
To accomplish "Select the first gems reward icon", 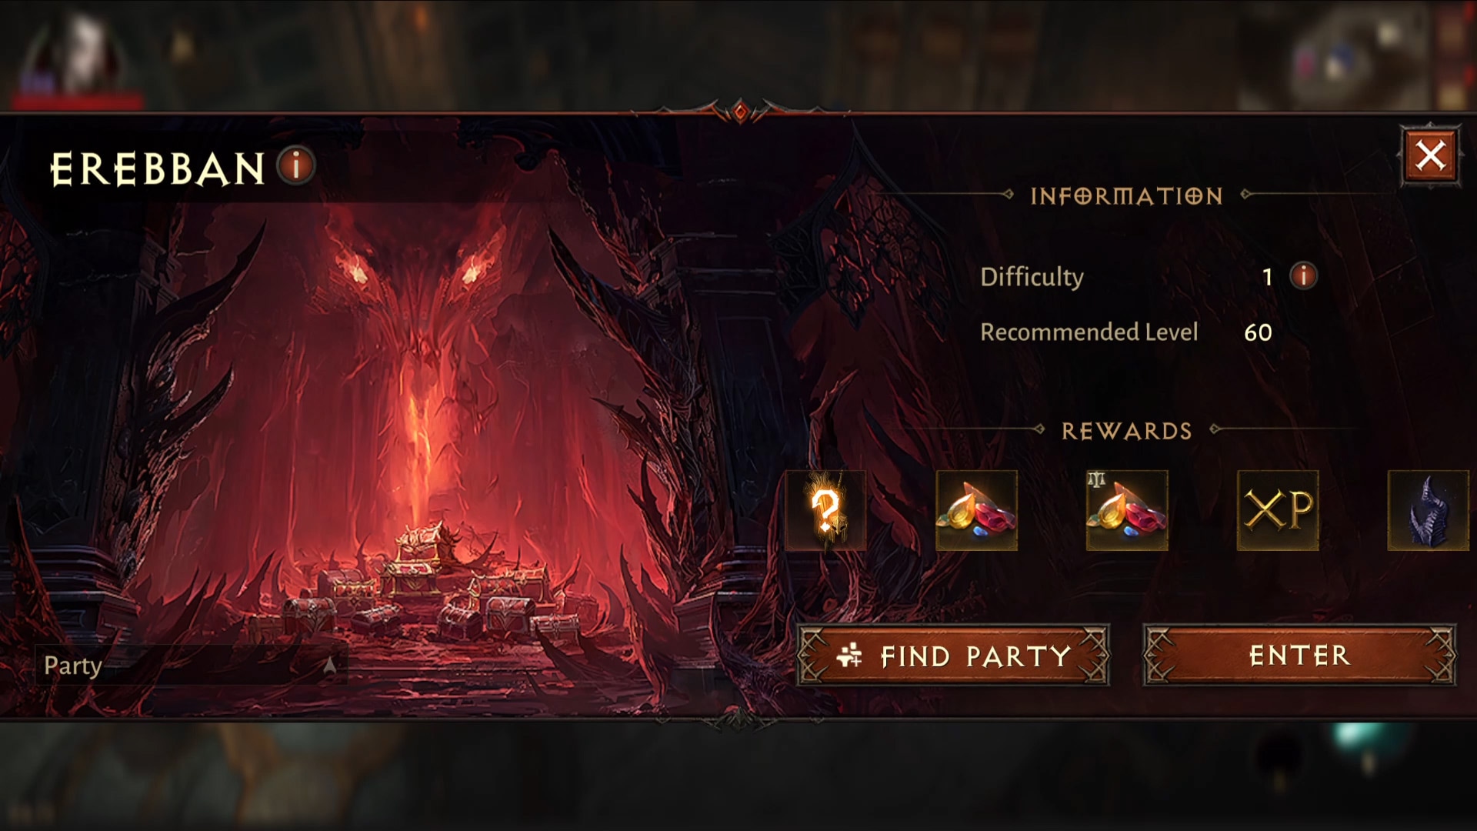I will tap(976, 510).
